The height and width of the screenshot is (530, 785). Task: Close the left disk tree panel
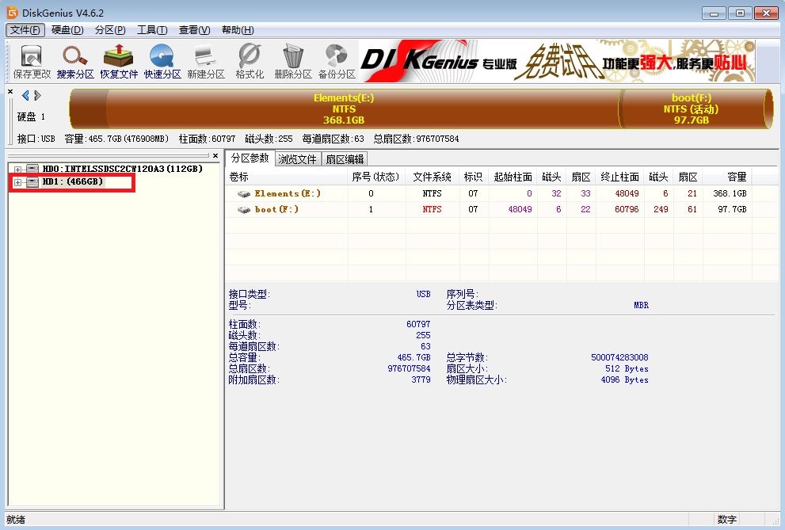215,156
